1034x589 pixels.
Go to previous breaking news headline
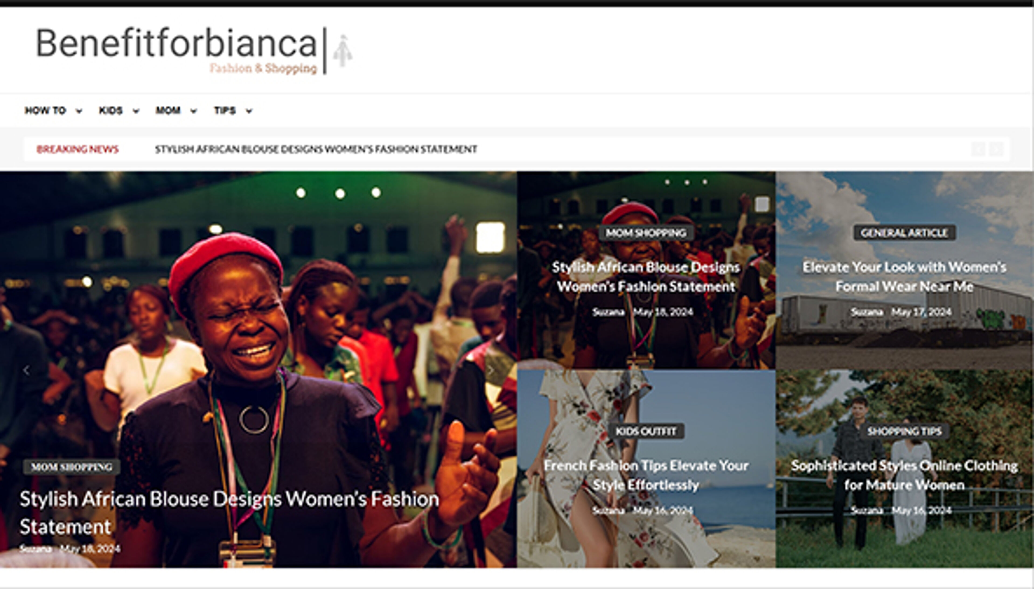978,149
